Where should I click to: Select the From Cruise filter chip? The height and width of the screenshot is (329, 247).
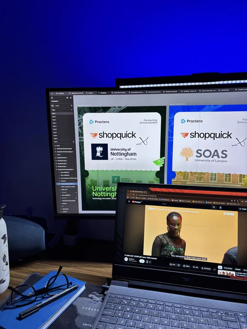[228, 269]
